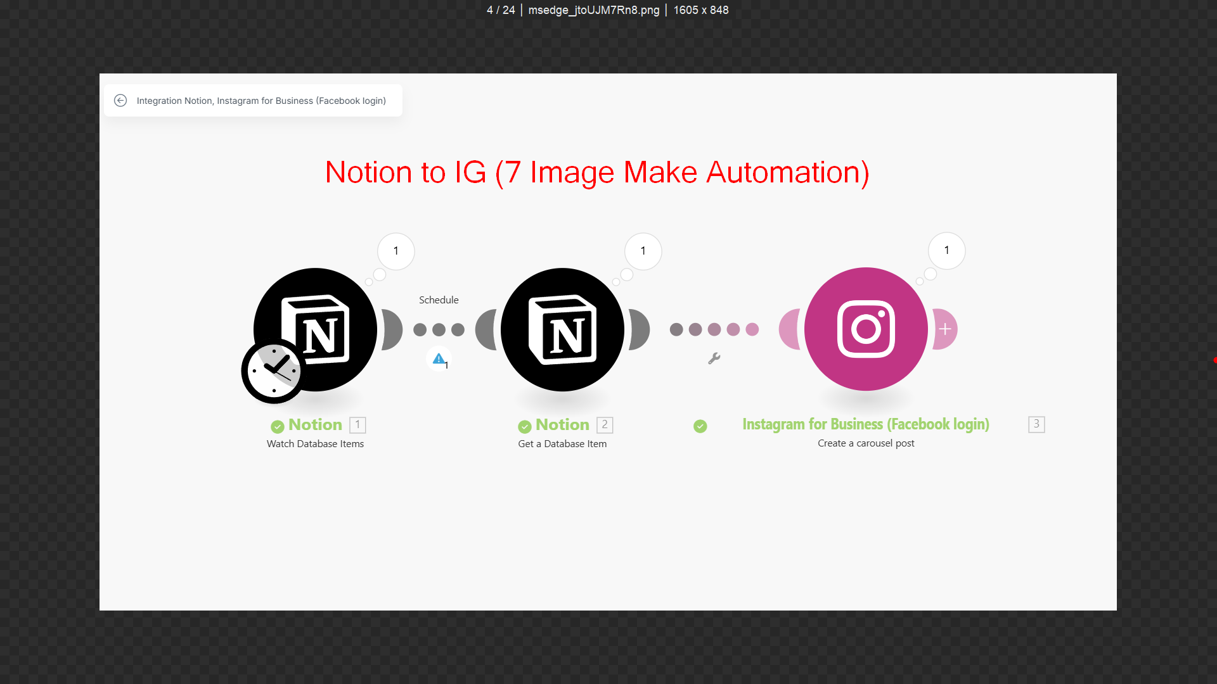Open the Notion Get a Database Item module
The image size is (1217, 684).
point(562,329)
